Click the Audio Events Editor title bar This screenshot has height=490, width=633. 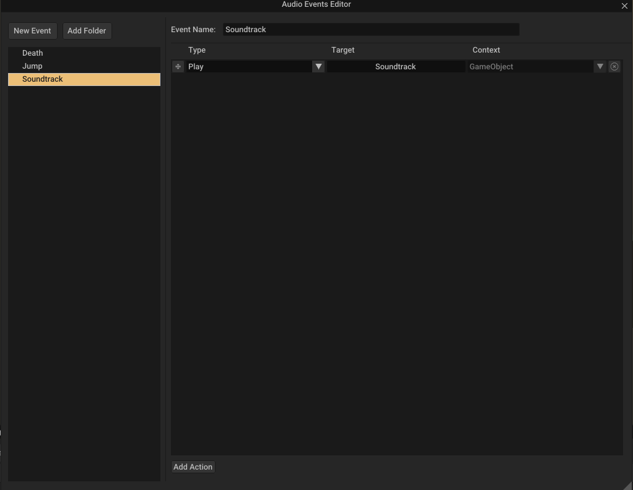pyautogui.click(x=316, y=5)
